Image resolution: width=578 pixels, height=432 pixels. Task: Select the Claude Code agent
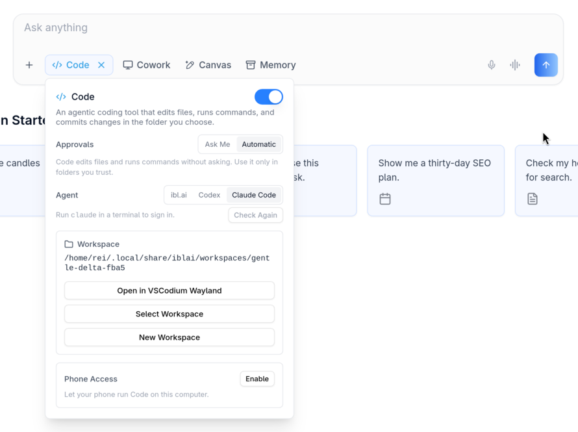(x=254, y=195)
